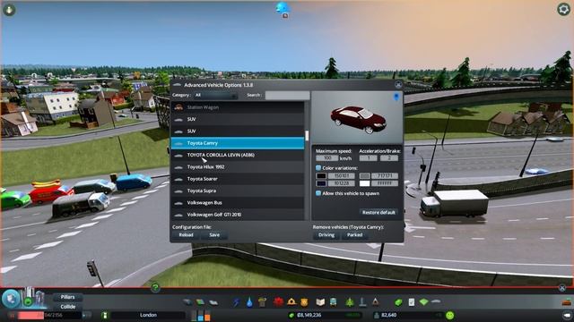Open the Chirper blue bird icon
This screenshot has height=322, width=574.
[283, 8]
